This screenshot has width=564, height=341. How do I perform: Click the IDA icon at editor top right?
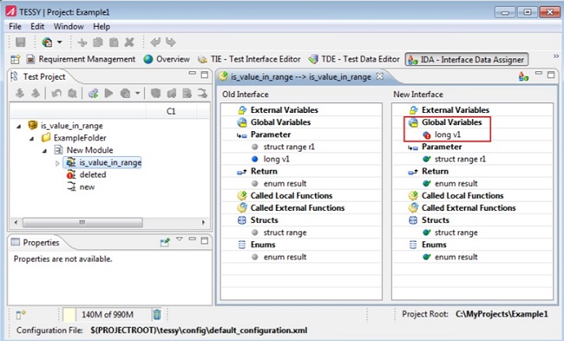pyautogui.click(x=523, y=75)
